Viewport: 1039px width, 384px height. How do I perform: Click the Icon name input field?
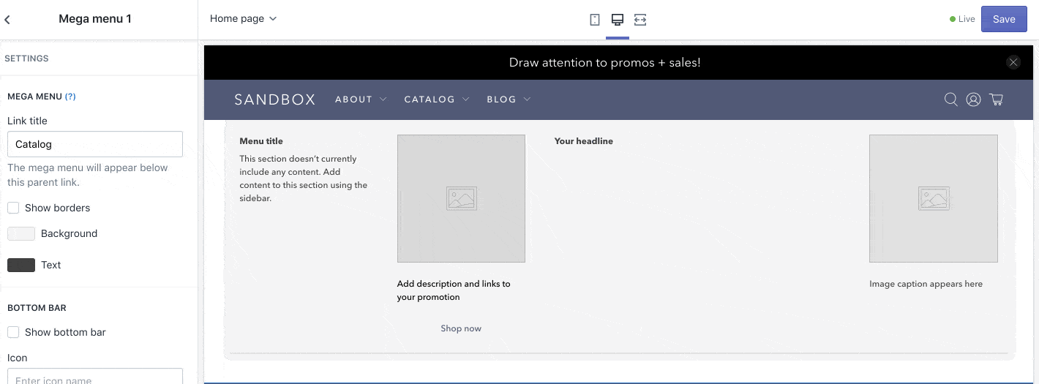click(95, 377)
